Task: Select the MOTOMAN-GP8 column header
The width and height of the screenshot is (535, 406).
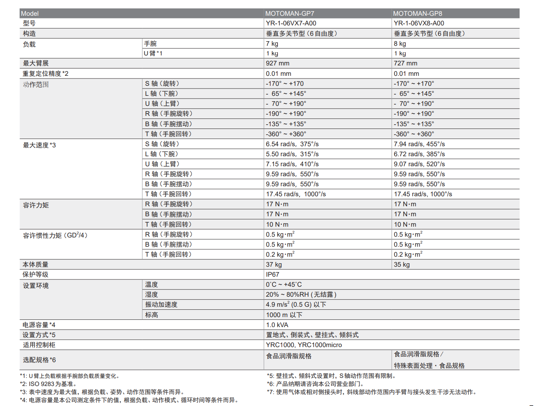Action: tap(417, 13)
